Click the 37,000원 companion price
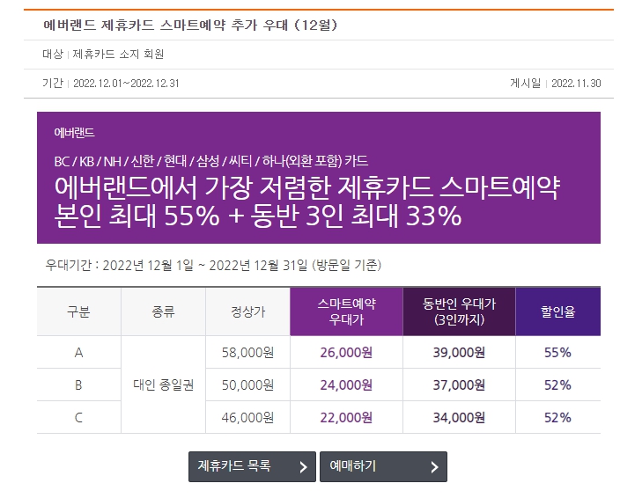The height and width of the screenshot is (498, 620). tap(459, 384)
